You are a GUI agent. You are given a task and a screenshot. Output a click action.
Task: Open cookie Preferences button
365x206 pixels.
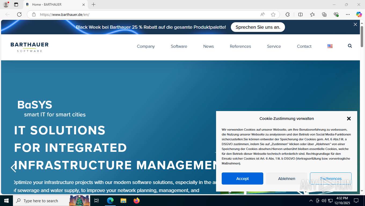[x=331, y=179]
